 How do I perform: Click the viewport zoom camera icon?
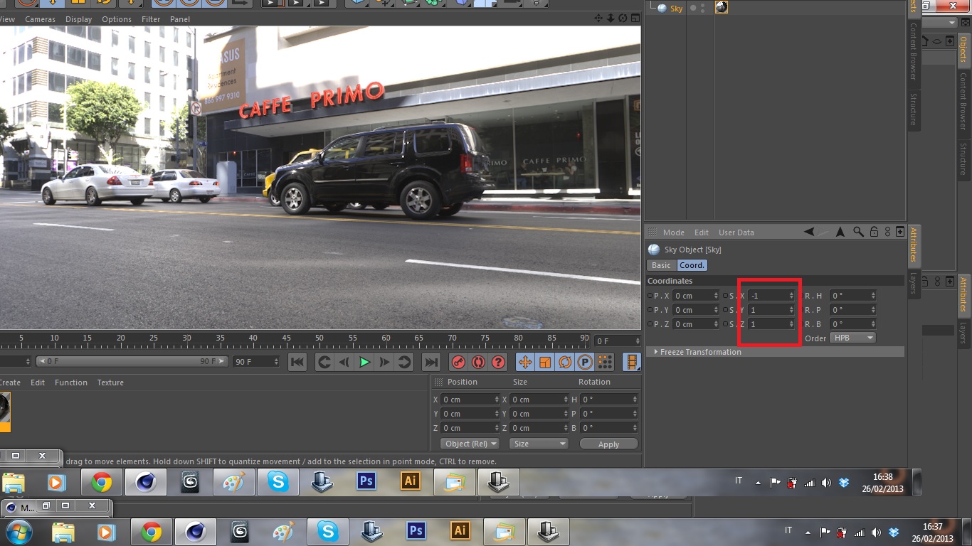(611, 18)
